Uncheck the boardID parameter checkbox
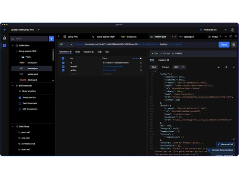Image resolution: width=239 pixels, height=179 pixels. tap(63, 66)
